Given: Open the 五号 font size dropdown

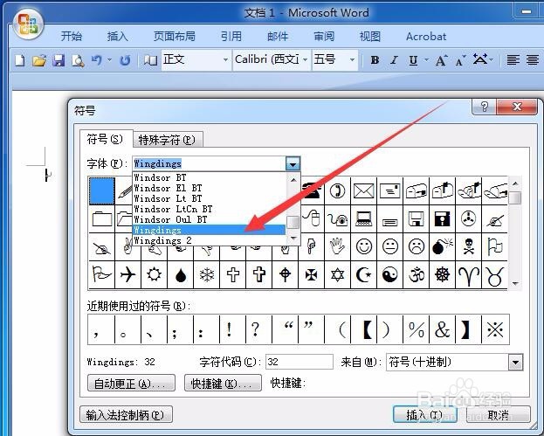Looking at the screenshot, I should tap(353, 60).
